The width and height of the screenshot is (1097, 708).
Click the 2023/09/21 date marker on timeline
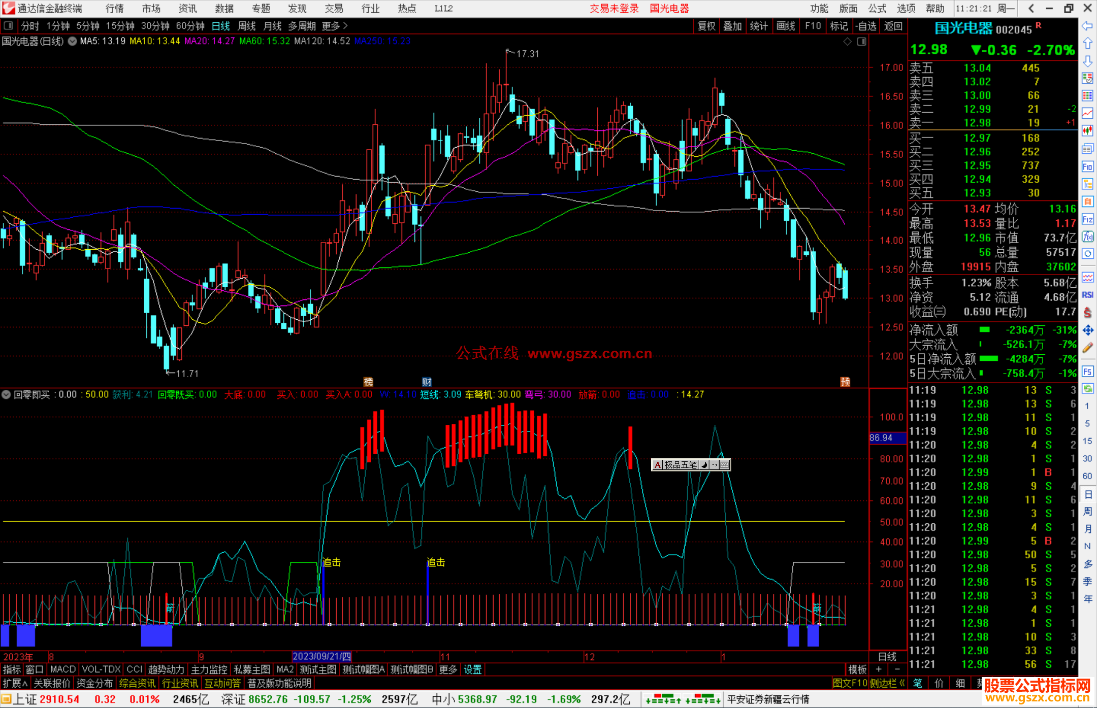(322, 656)
